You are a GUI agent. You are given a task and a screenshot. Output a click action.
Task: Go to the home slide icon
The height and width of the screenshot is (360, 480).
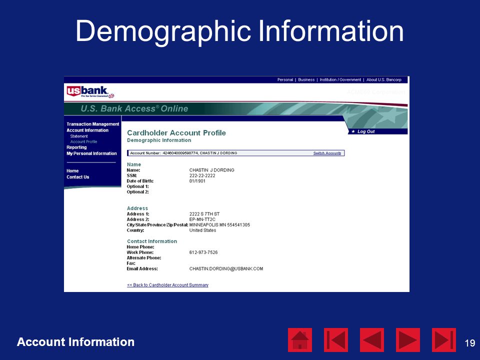coord(300,340)
